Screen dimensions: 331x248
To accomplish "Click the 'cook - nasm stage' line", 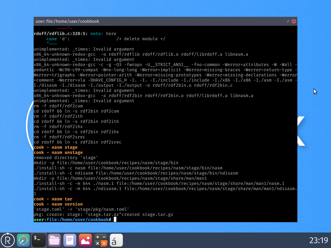I will pos(56,147).
